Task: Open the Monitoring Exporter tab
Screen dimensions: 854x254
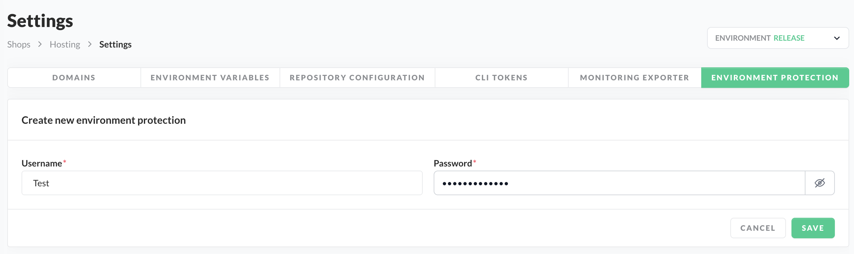Action: click(x=634, y=78)
